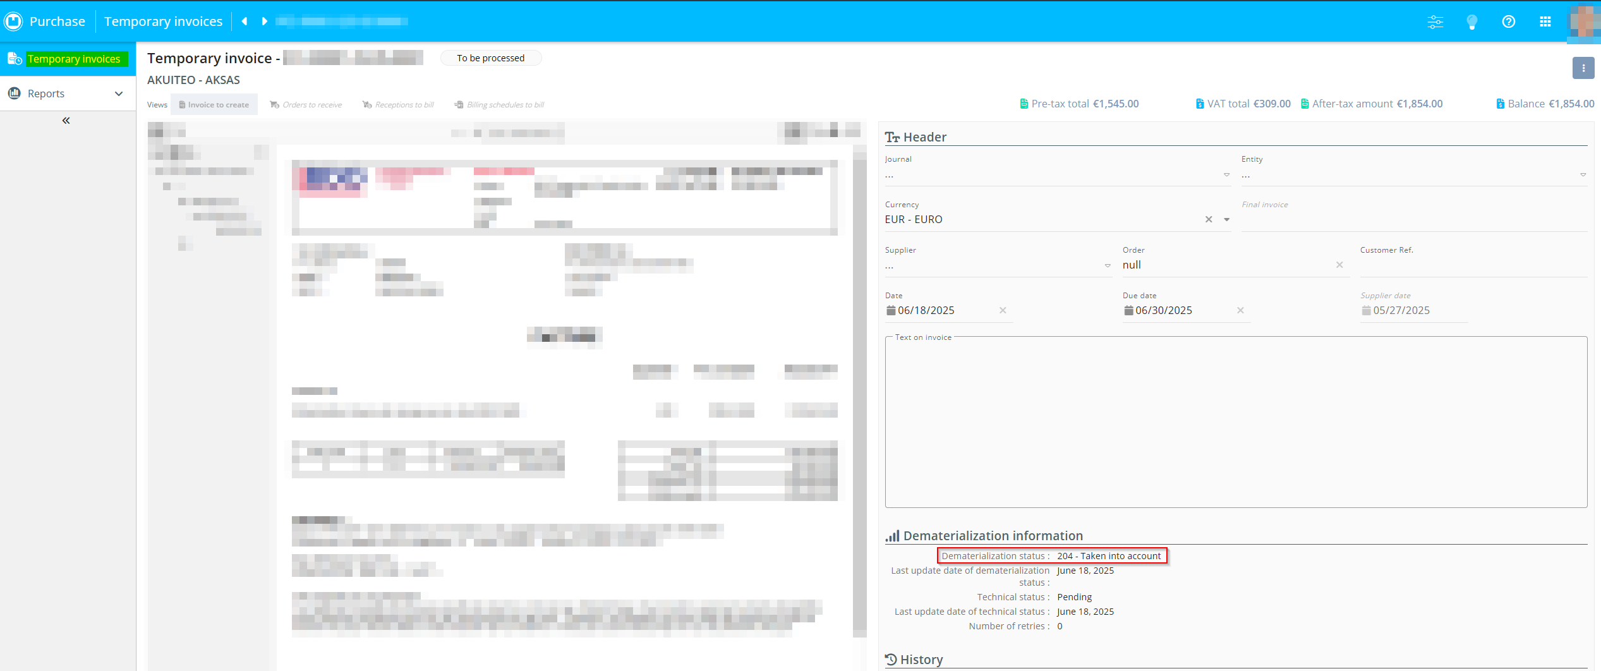Image resolution: width=1601 pixels, height=671 pixels.
Task: Click inside the Text on invoice box
Action: click(x=1235, y=423)
